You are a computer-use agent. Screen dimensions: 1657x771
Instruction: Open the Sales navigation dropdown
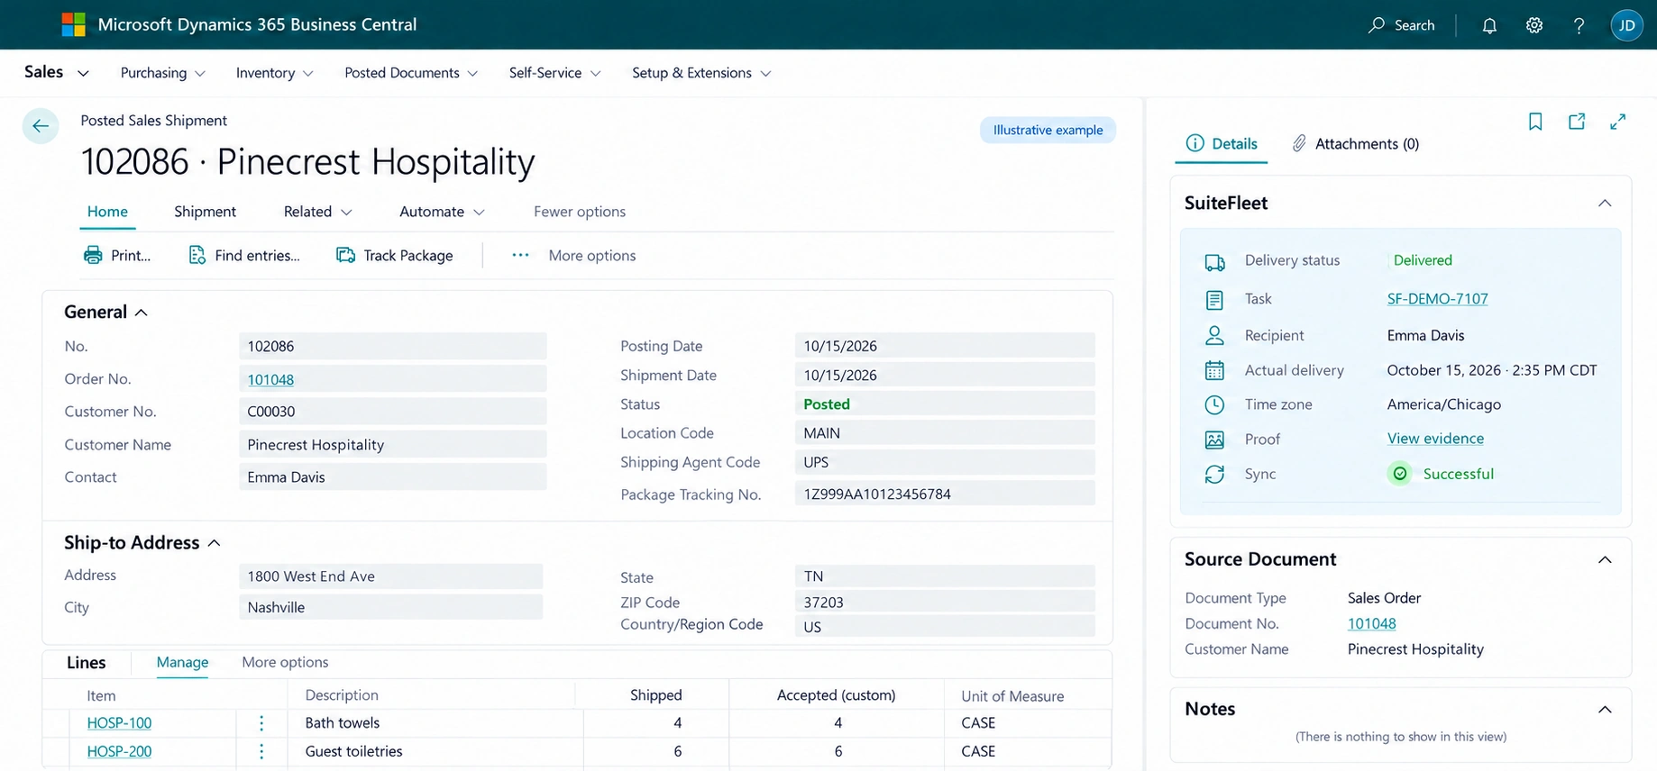56,72
